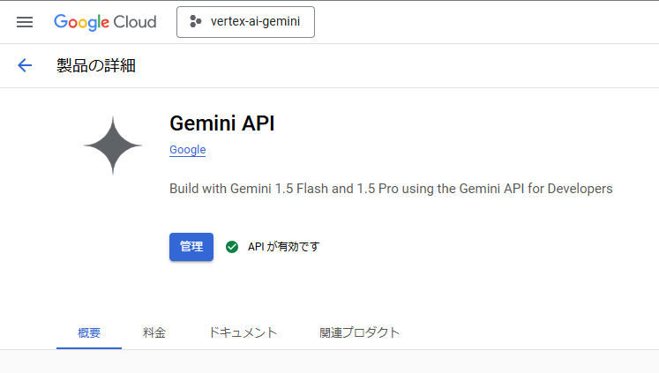659x373 pixels.
Task: Go back using the blue arrow
Action: pos(25,65)
